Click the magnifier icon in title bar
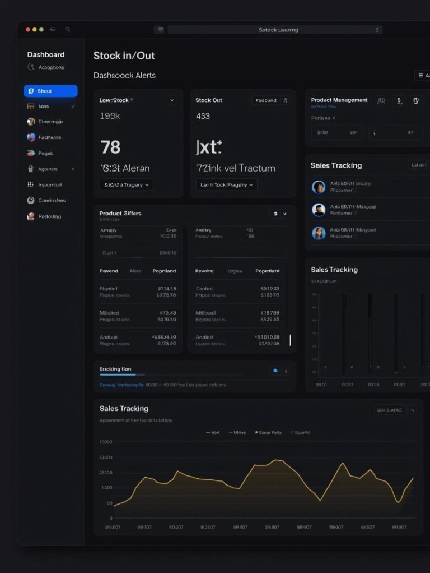 click(x=68, y=30)
